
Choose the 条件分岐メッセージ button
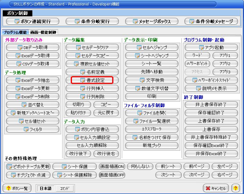pos(211,21)
